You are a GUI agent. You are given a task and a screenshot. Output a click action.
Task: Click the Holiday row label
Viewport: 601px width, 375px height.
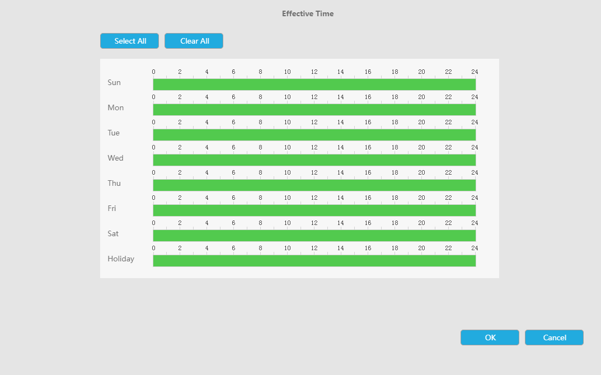121,259
